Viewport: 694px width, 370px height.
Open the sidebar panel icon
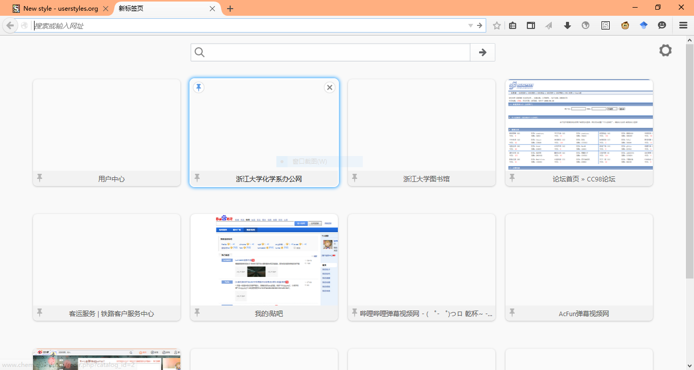[x=530, y=25]
